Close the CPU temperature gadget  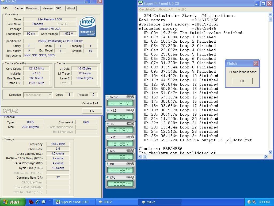pyautogui.click(x=133, y=150)
